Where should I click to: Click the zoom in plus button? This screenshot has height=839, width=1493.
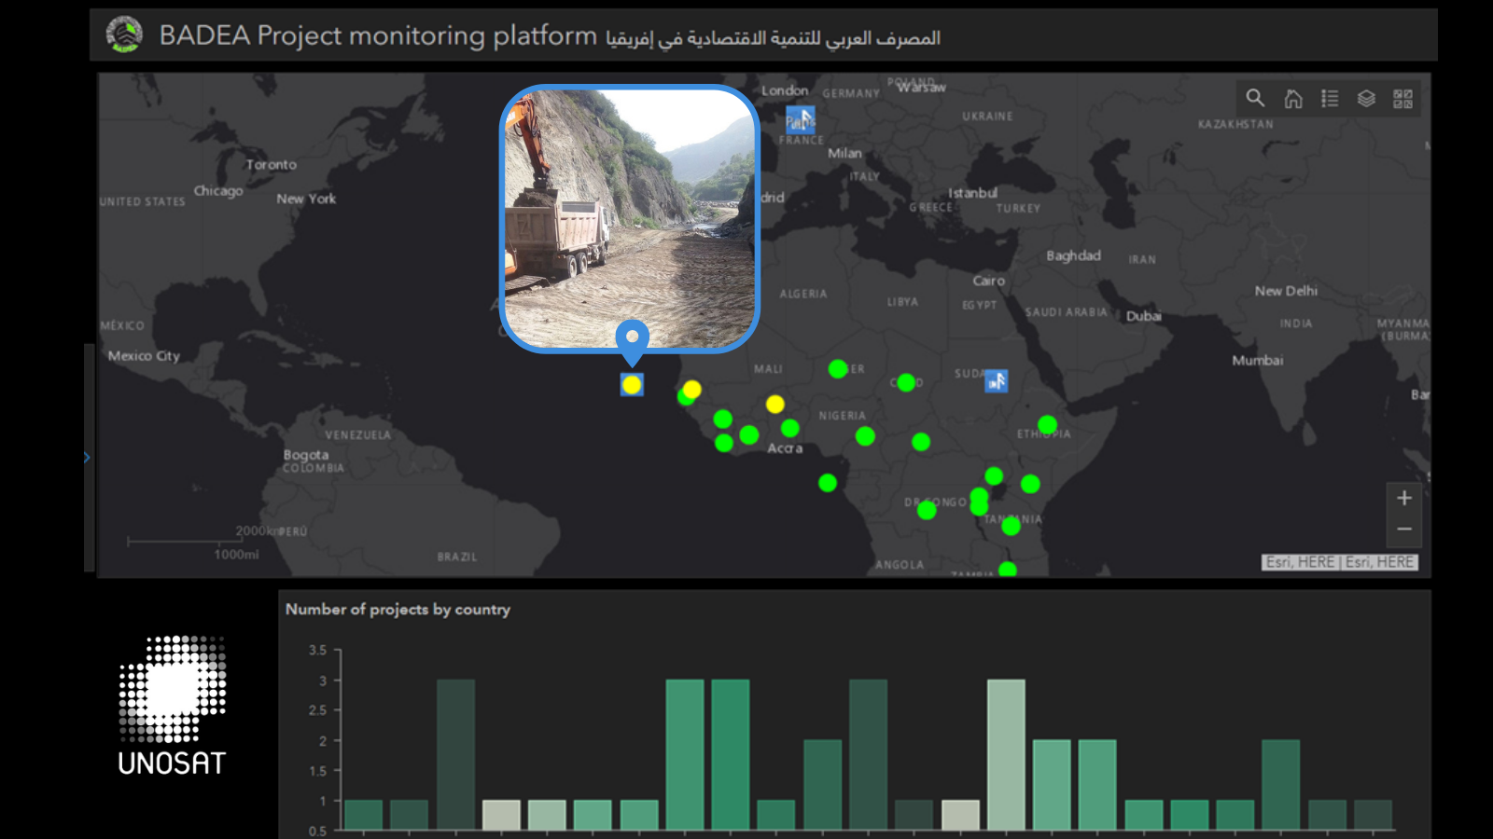(1403, 499)
